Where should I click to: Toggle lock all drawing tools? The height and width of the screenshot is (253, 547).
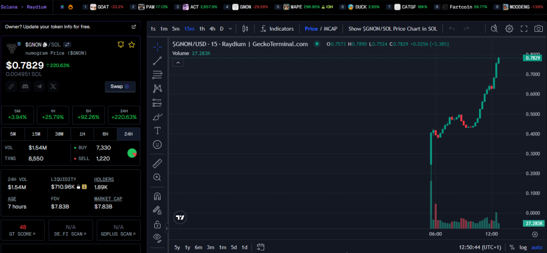click(x=157, y=224)
